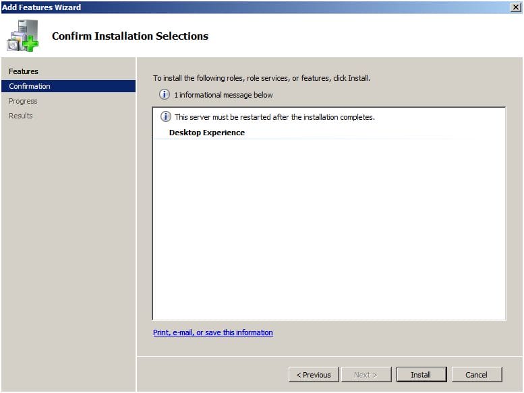Select the Results step in sidebar
The width and height of the screenshot is (524, 393).
(21, 116)
